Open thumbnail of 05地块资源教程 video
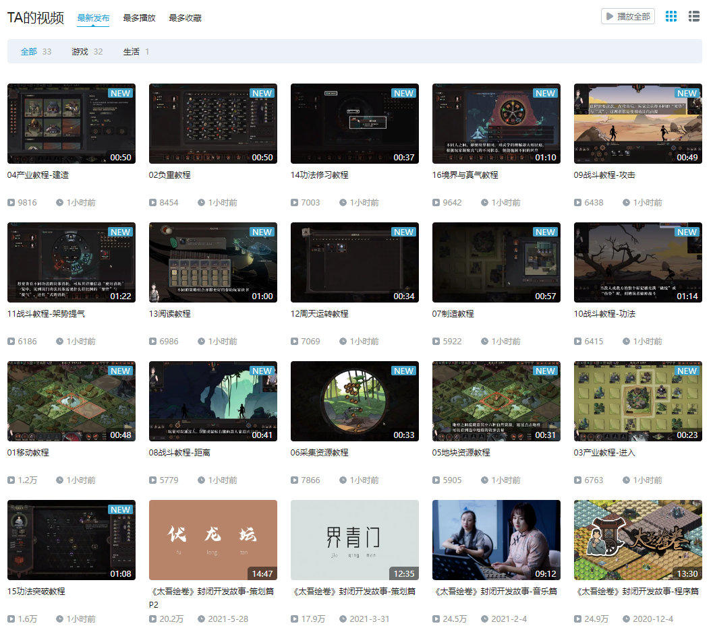 point(496,401)
